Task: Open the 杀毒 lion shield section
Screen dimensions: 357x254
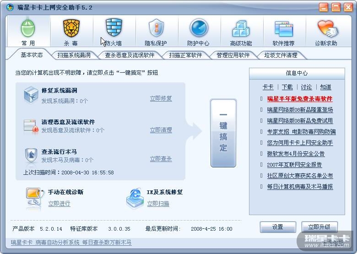Action: [71, 32]
